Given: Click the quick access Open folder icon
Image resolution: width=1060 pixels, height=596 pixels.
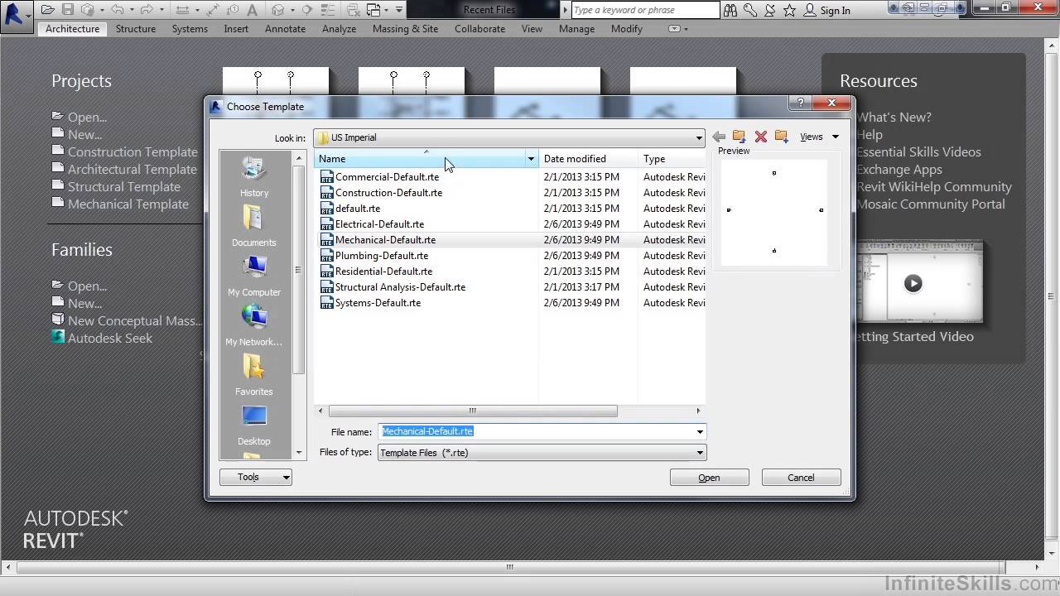Looking at the screenshot, I should click(48, 10).
